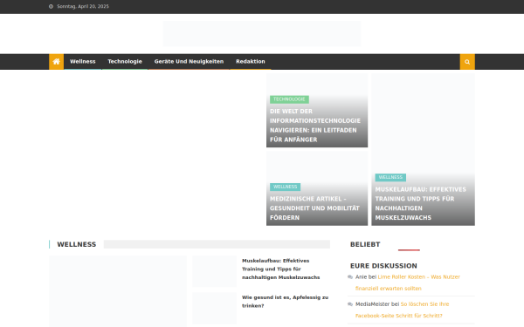Open the Wellness menu item
The image size is (524, 327).
[83, 62]
